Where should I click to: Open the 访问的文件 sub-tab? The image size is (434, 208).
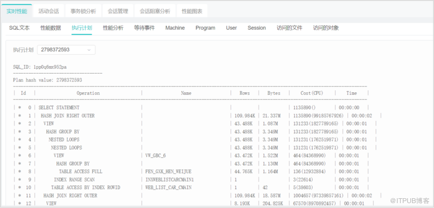click(289, 28)
